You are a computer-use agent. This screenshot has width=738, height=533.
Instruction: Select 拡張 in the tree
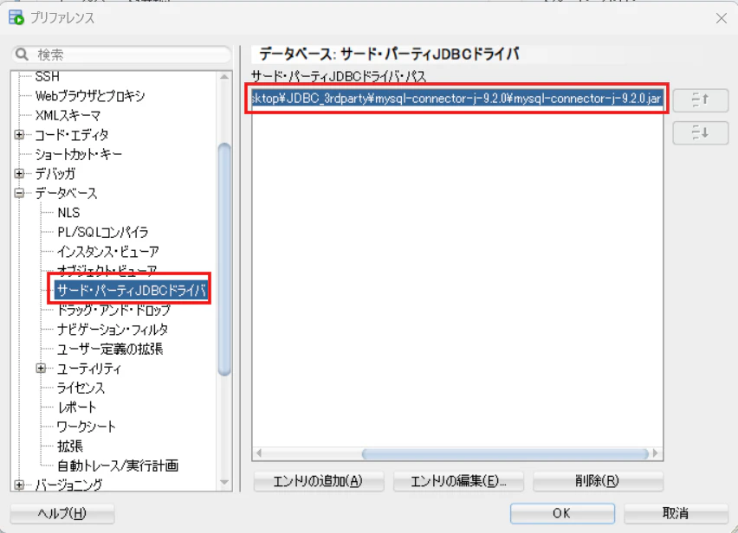click(69, 446)
